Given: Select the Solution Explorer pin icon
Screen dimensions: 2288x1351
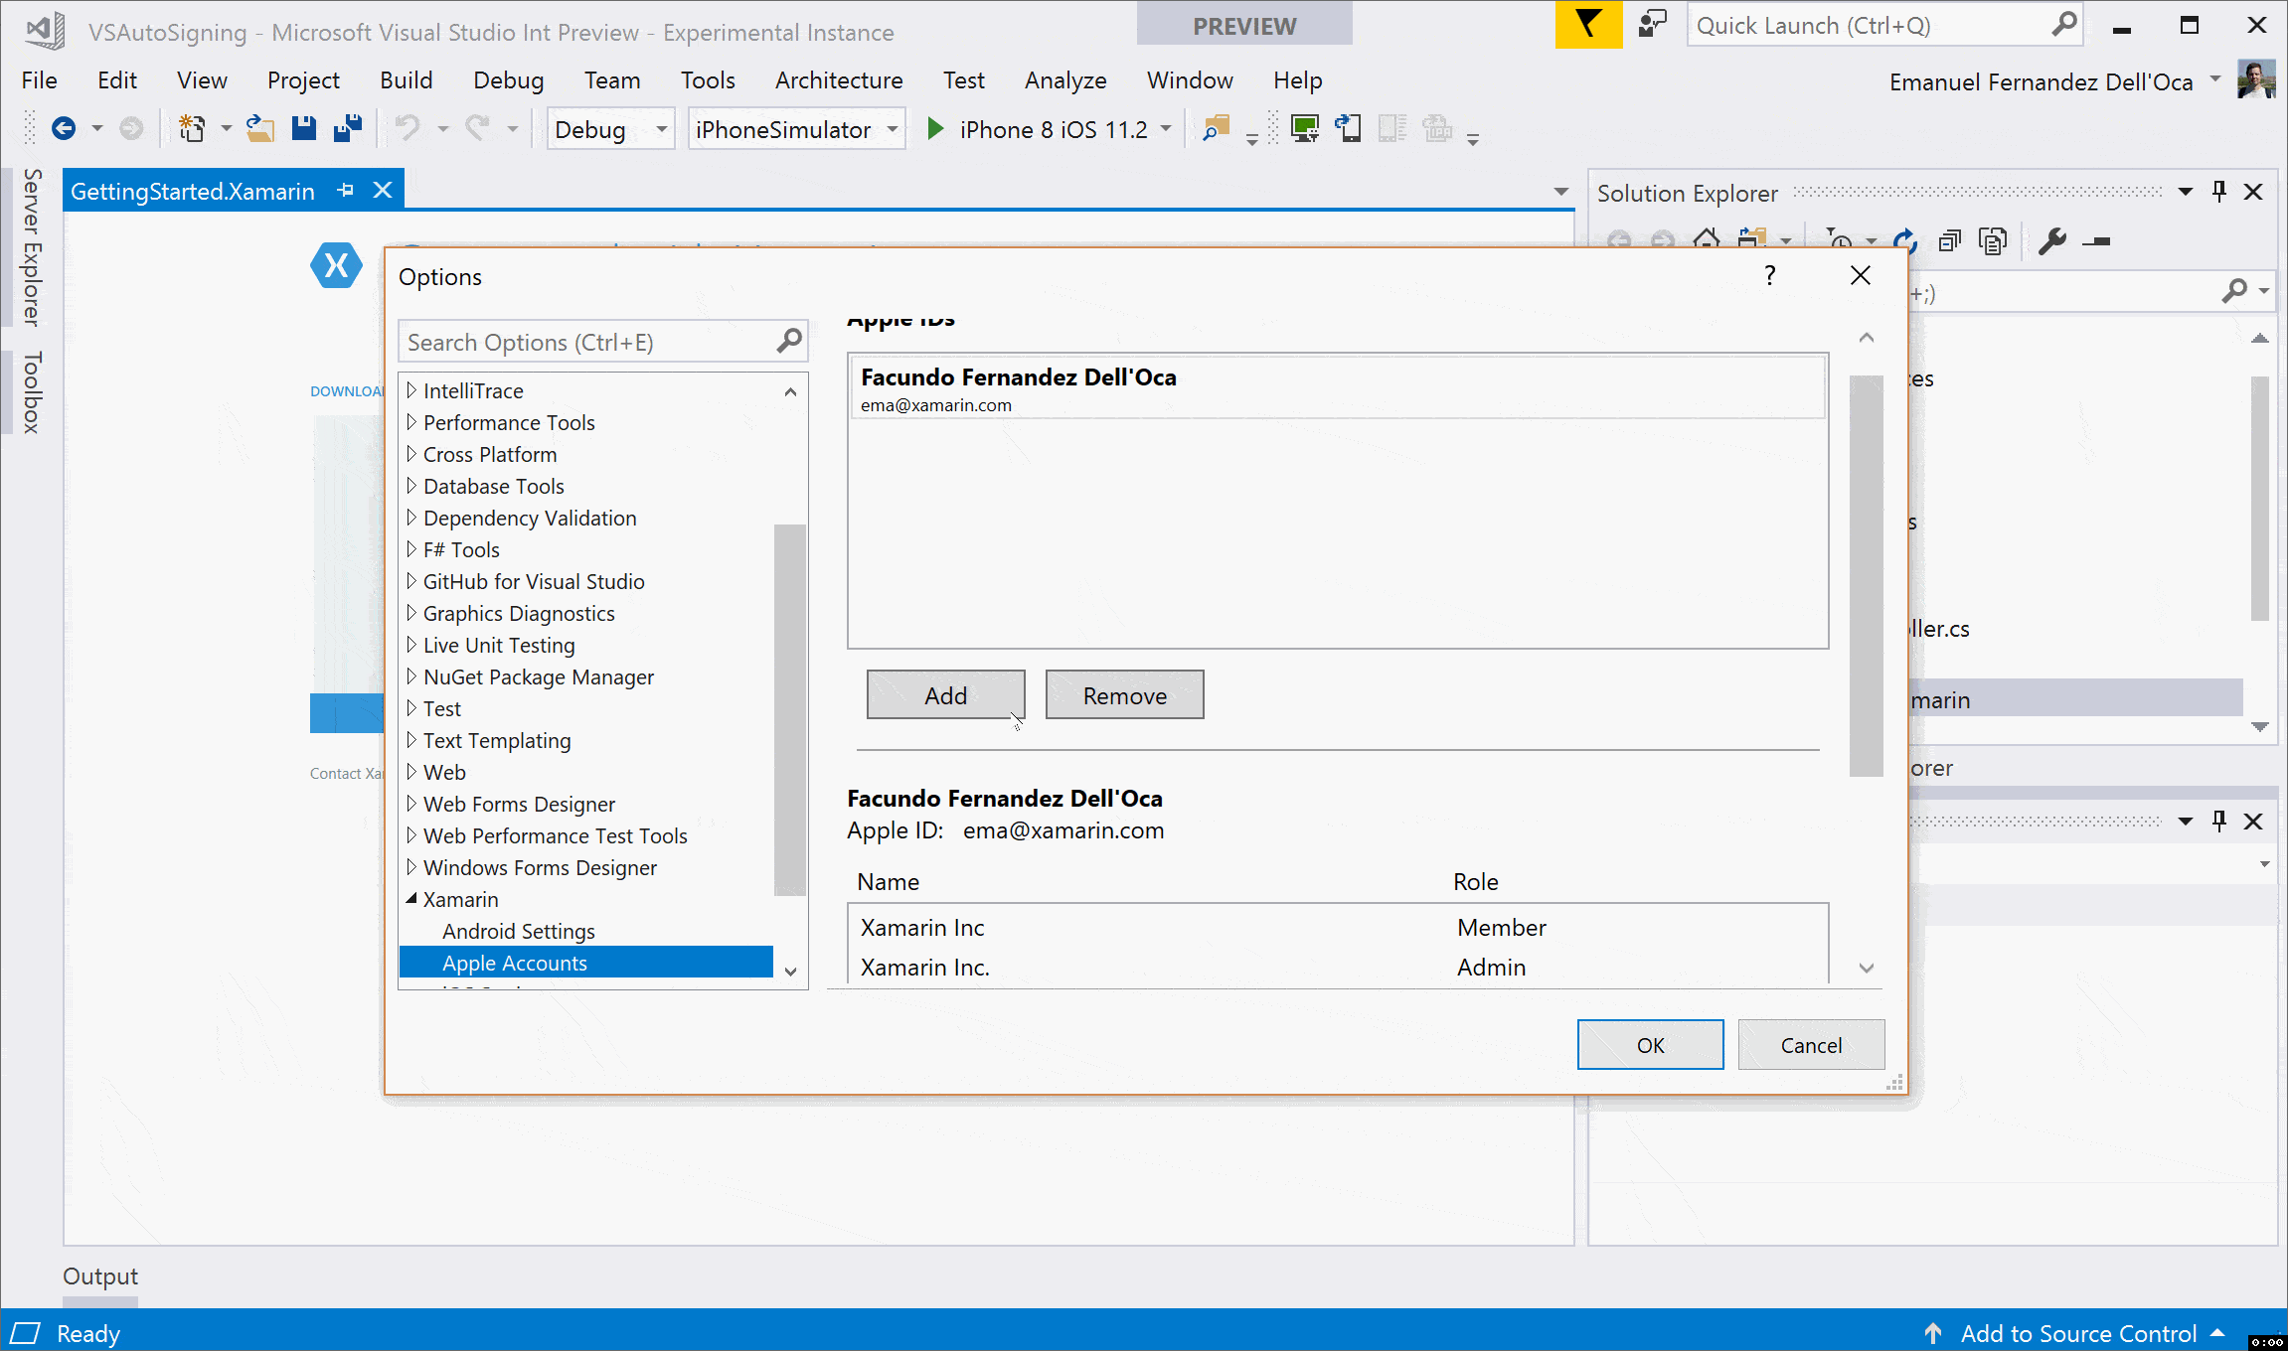Looking at the screenshot, I should click(2218, 190).
